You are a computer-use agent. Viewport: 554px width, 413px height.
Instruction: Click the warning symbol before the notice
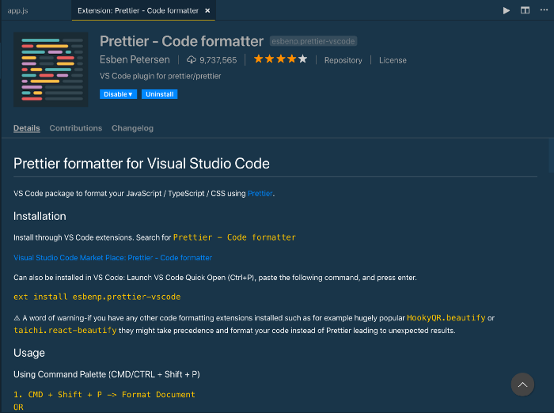click(17, 318)
